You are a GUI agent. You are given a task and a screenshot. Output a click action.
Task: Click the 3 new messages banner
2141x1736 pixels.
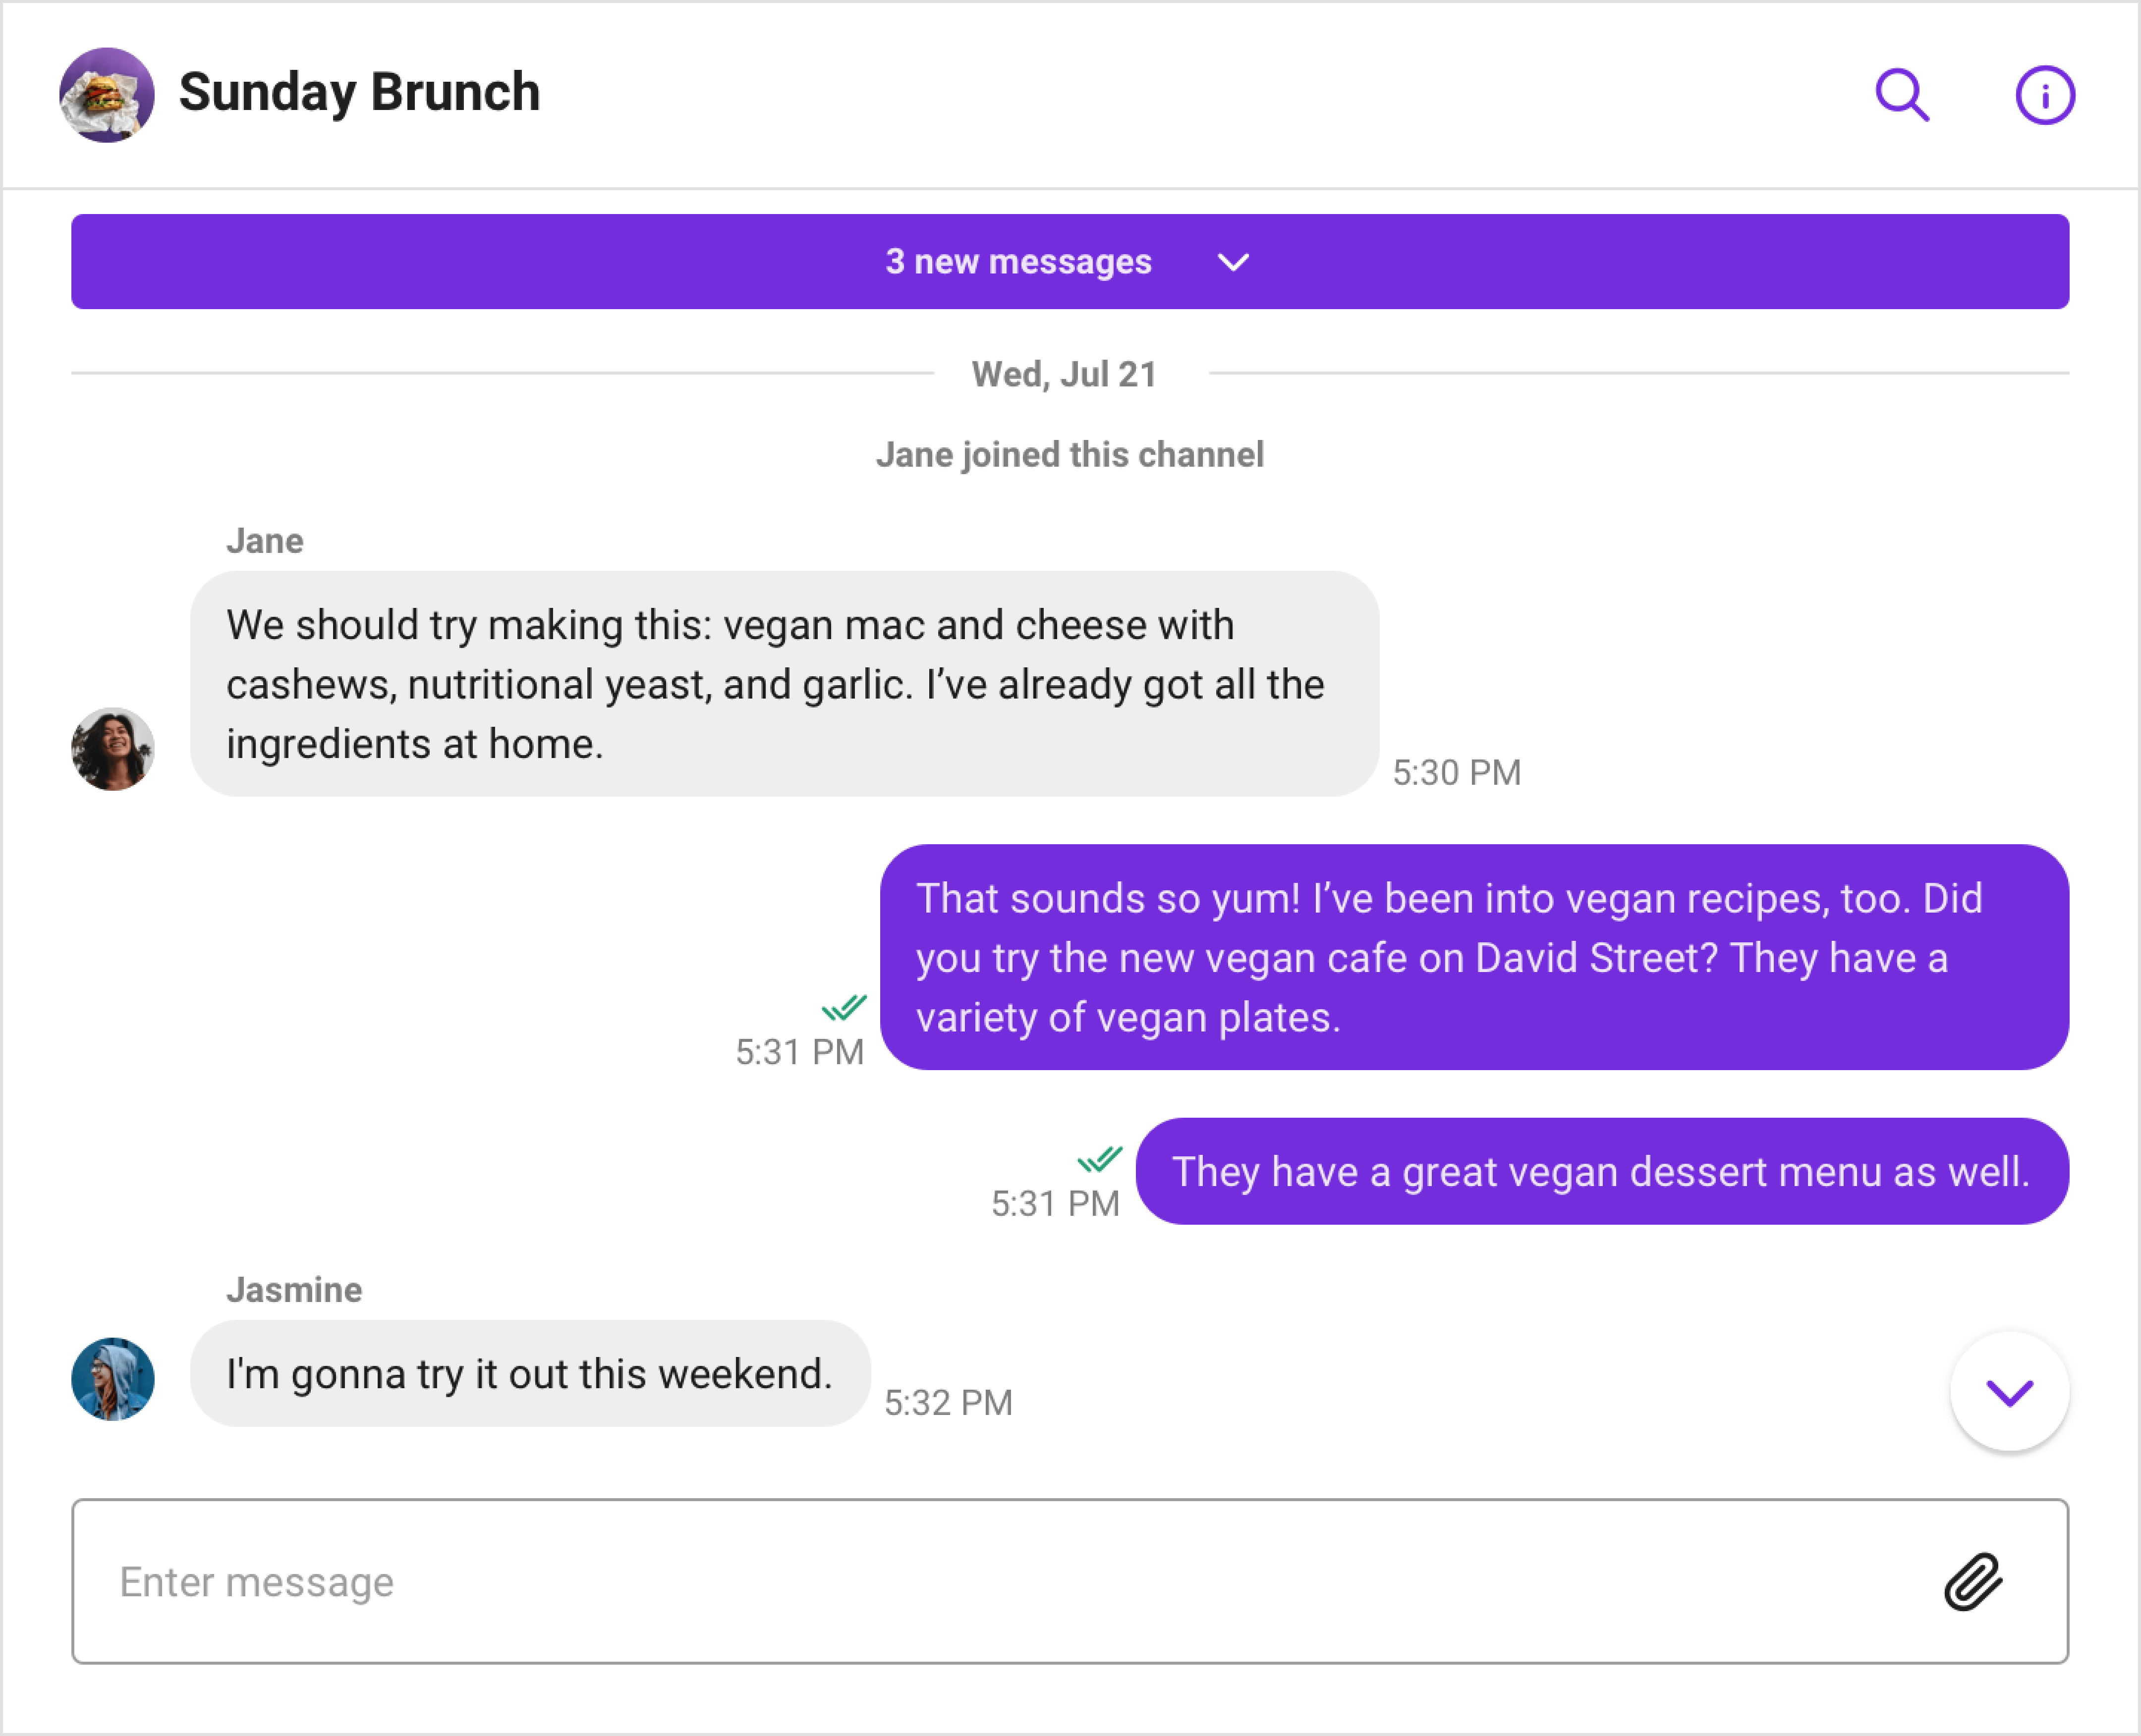tap(1018, 262)
